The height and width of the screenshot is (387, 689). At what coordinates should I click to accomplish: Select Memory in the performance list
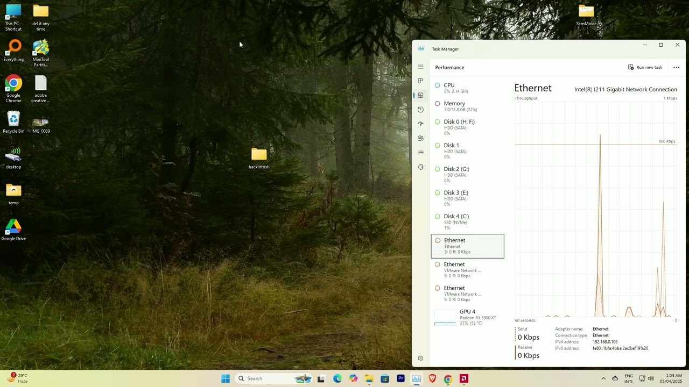click(x=467, y=106)
